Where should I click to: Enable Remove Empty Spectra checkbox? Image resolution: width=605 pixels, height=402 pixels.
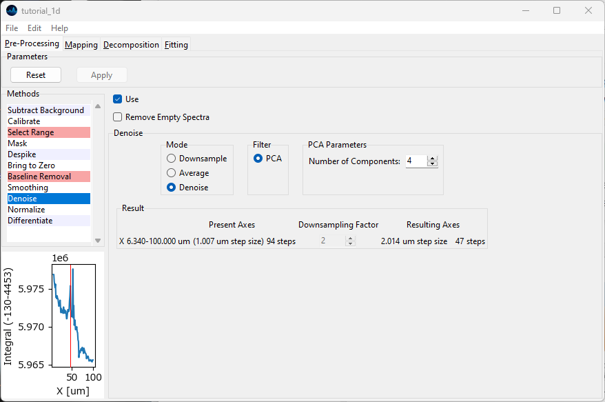click(x=118, y=117)
